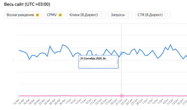The width and height of the screenshot is (187, 110).
Task: Uncheck the Вознаграждение metric checkbox
Action: (x=37, y=15)
